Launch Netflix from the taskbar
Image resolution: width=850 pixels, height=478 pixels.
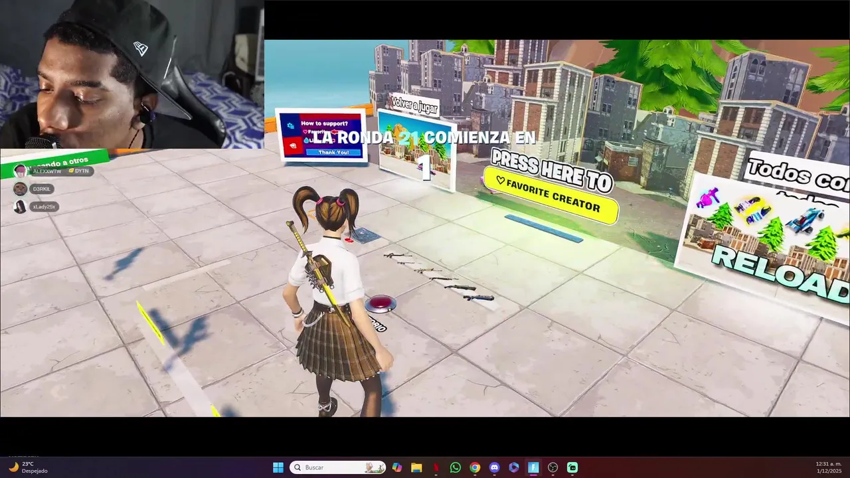pyautogui.click(x=436, y=467)
